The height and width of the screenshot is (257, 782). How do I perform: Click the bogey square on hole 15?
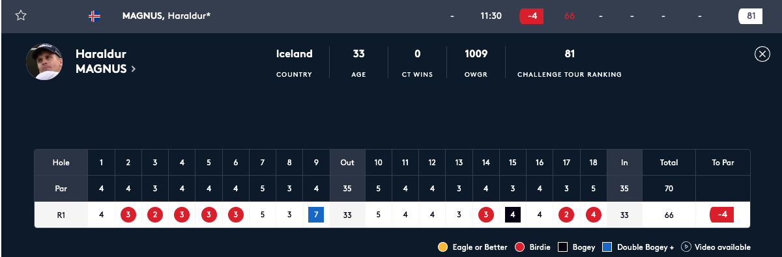click(x=512, y=215)
